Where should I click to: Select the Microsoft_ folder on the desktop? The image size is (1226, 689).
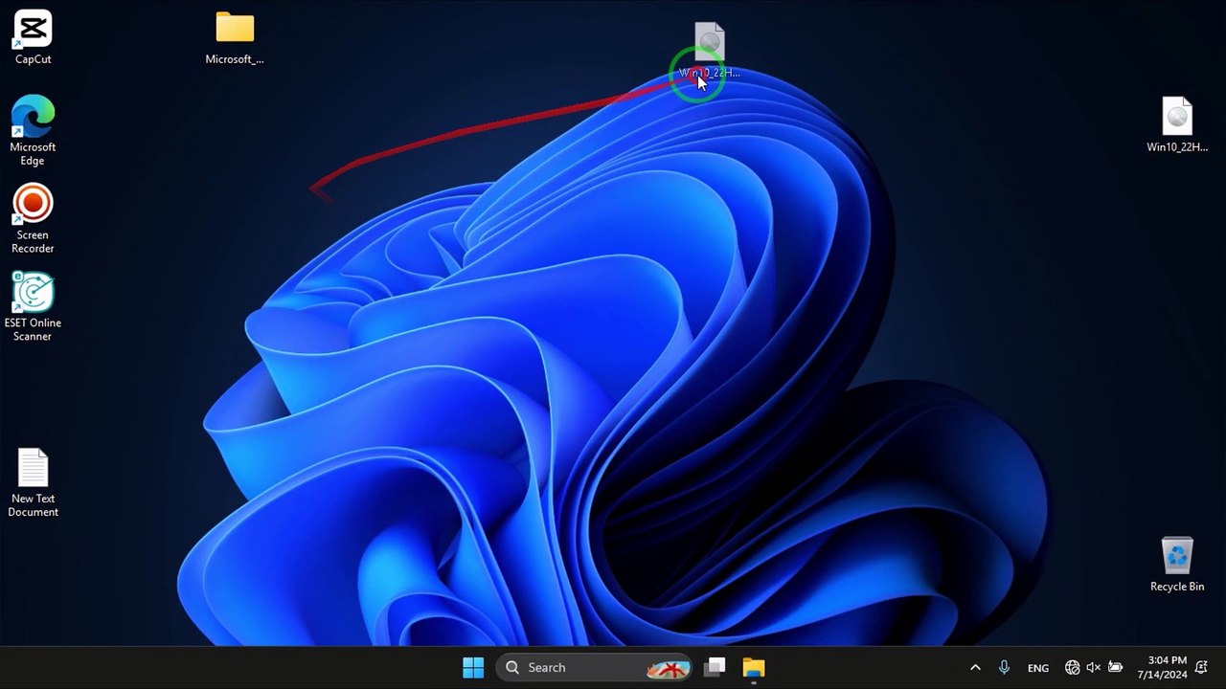[x=235, y=38]
